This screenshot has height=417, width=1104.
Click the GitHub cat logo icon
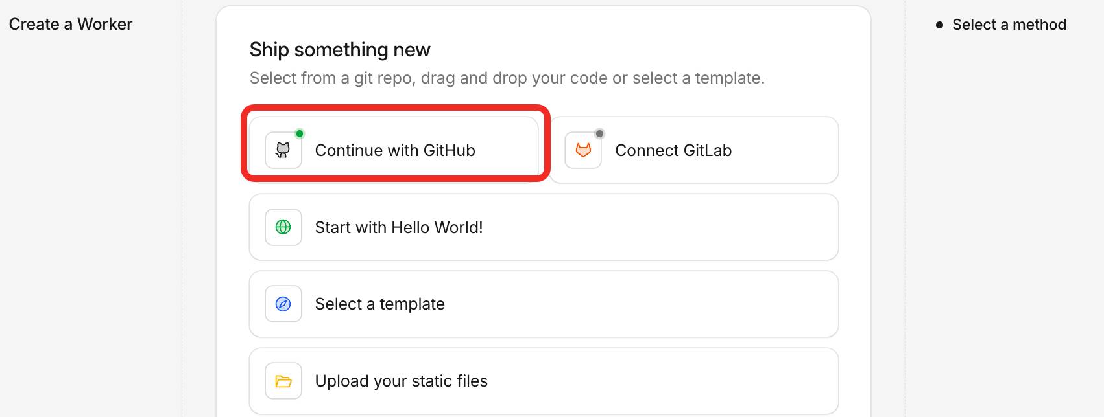283,150
